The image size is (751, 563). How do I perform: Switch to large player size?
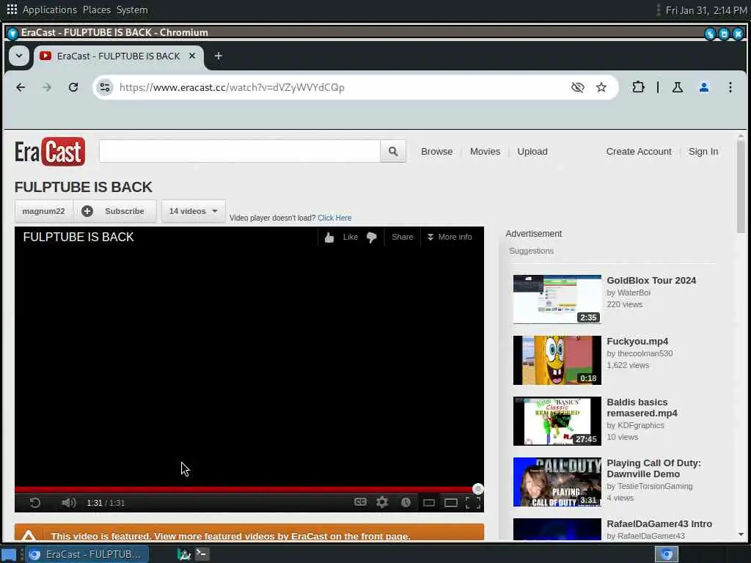point(451,503)
